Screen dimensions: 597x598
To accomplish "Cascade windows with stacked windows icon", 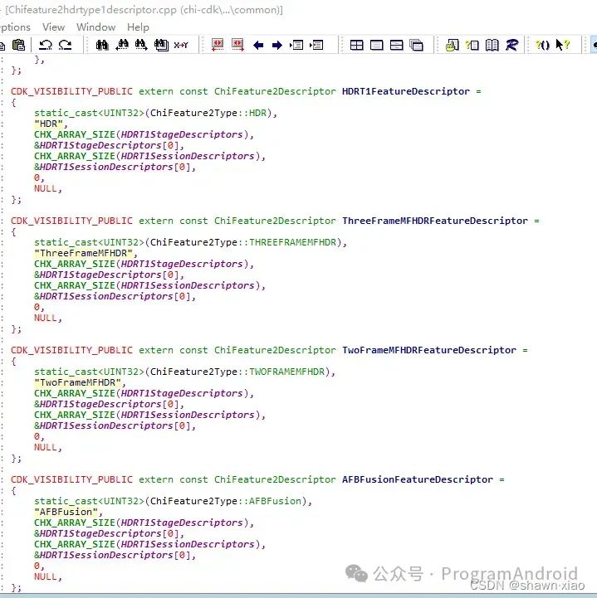I will pyautogui.click(x=416, y=45).
